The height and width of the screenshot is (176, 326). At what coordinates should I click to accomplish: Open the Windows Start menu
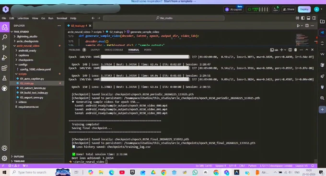[x=4, y=172]
